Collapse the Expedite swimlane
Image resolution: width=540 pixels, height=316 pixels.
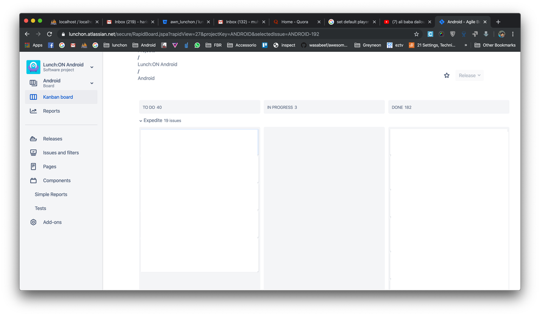pos(141,121)
